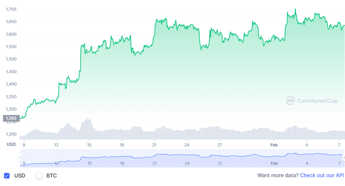Select the Feb label in navigator strip
345x186 pixels.
point(274,163)
